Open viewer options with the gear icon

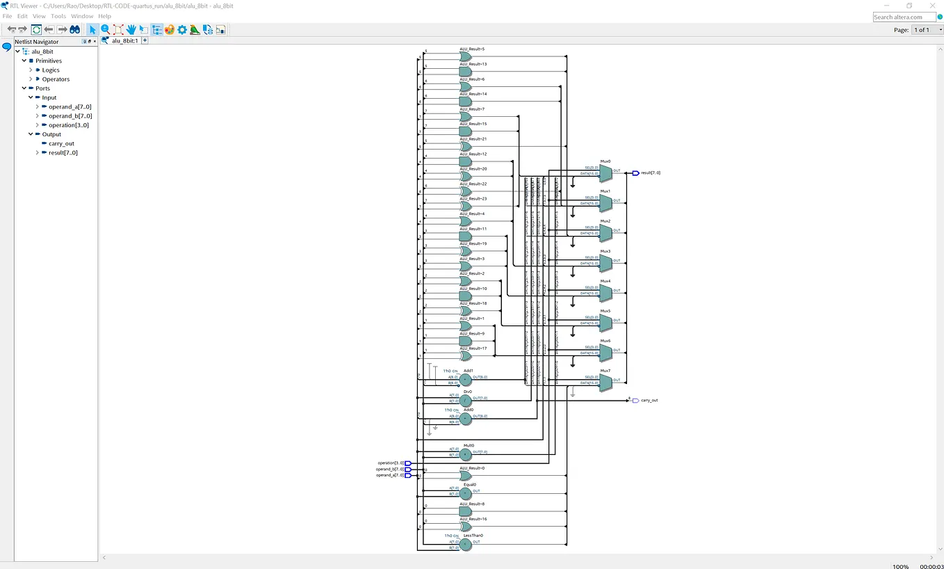pos(181,29)
